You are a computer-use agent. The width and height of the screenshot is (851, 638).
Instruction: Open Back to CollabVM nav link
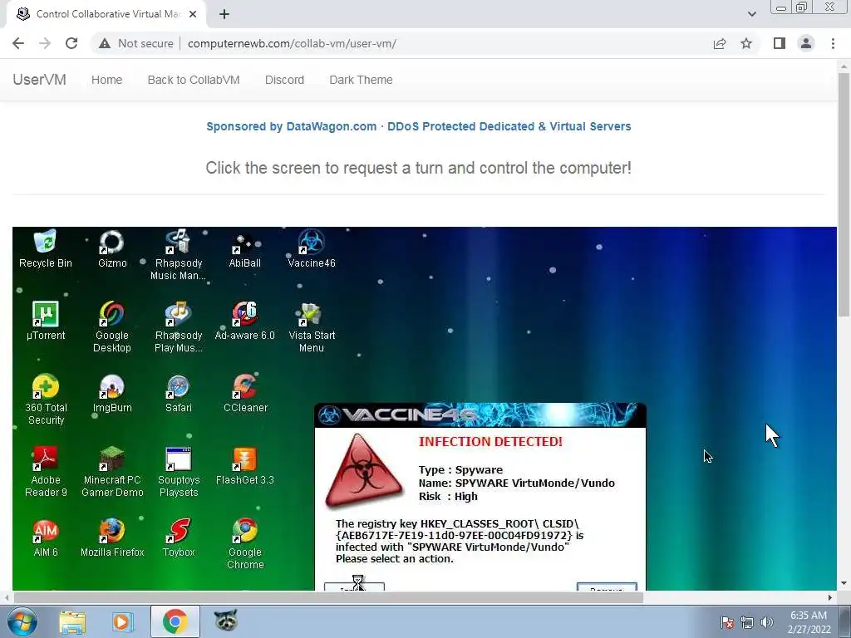click(x=193, y=80)
